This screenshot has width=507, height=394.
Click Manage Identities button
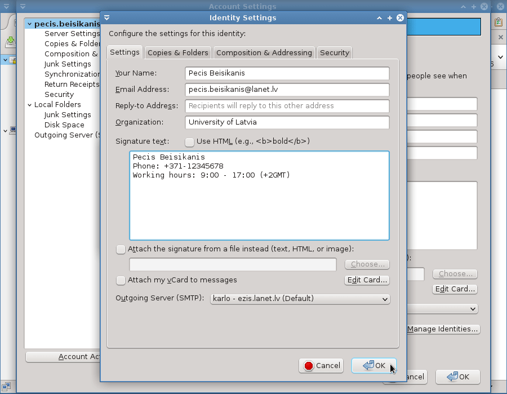443,329
